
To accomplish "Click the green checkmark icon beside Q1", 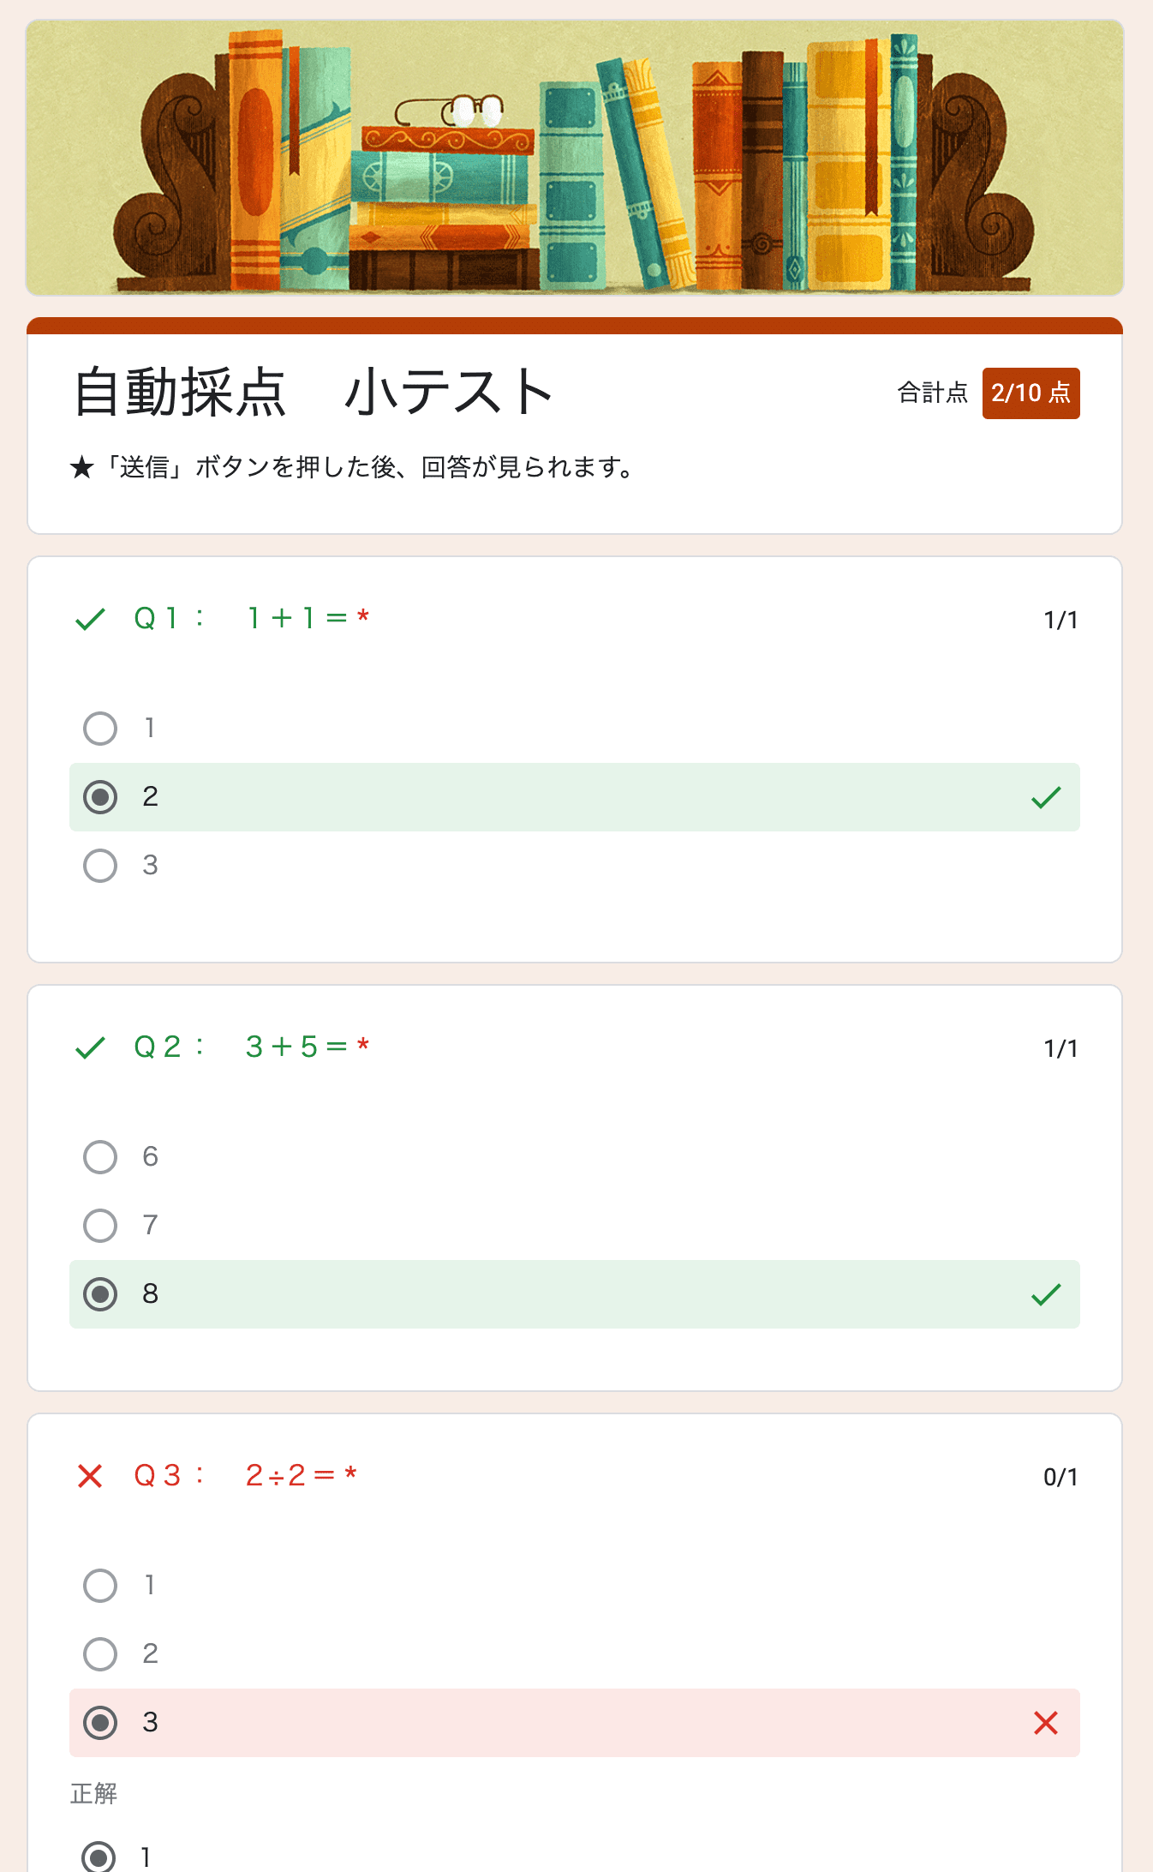I will point(89,619).
